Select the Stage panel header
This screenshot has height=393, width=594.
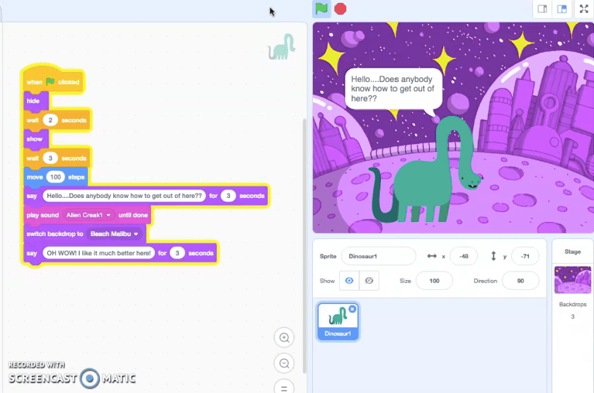coord(572,252)
